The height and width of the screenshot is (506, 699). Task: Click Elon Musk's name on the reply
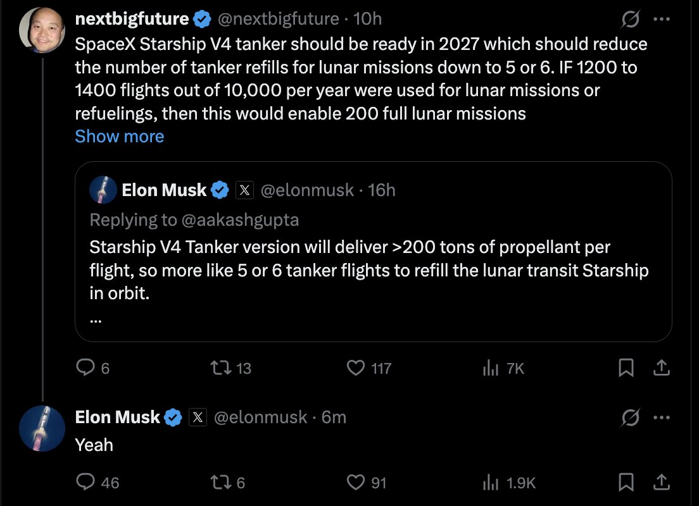(118, 417)
